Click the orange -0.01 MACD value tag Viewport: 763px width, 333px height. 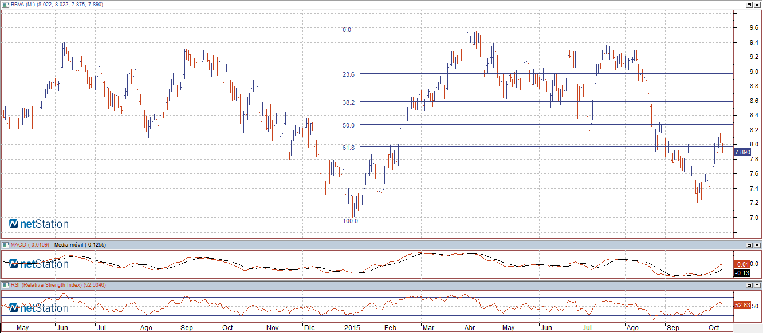pos(742,264)
